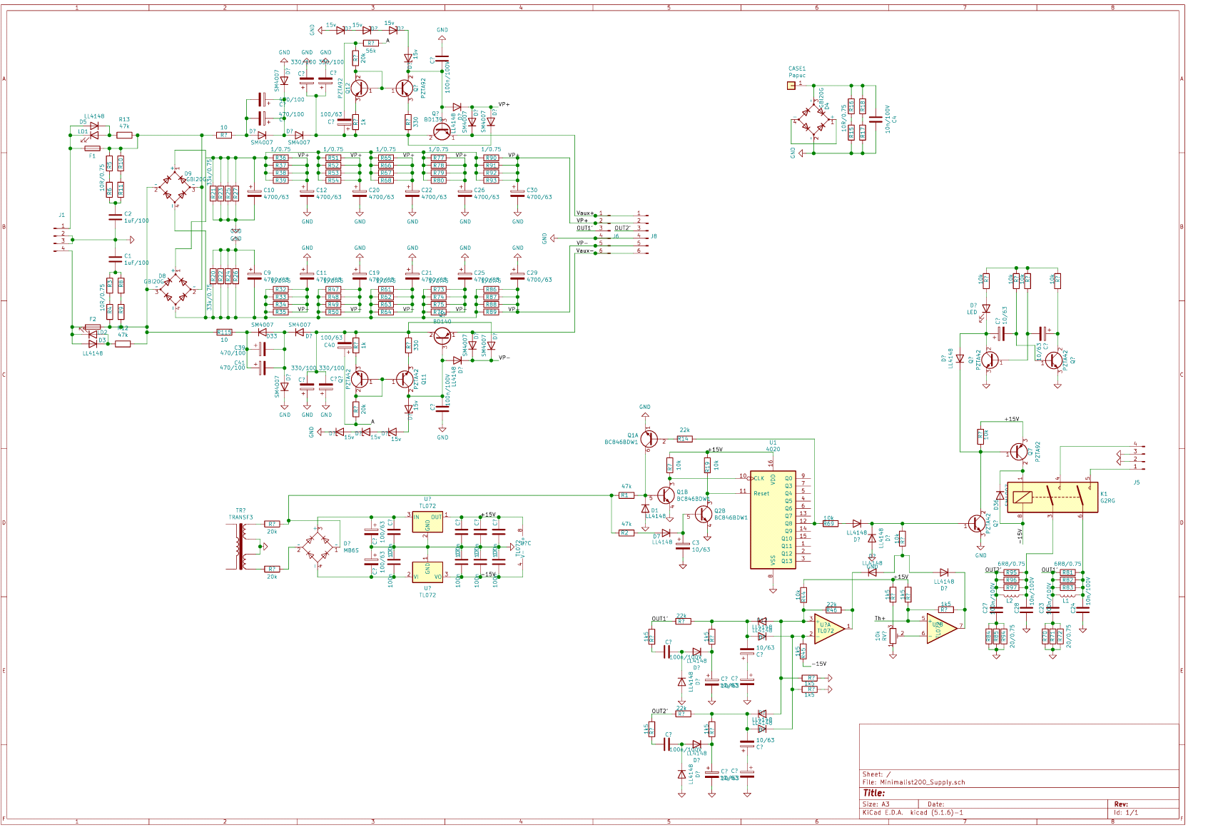Viewport: 1213px width, 840px height.
Task: Select Q7 PZTA92 transistor above the relay
Action: [1019, 451]
